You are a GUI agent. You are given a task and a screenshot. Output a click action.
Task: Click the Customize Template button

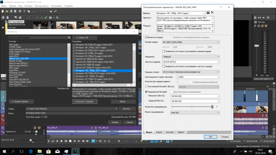tap(85, 102)
